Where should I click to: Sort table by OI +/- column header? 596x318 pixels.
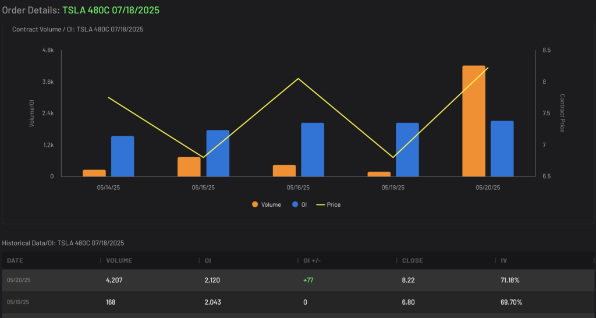pos(311,260)
